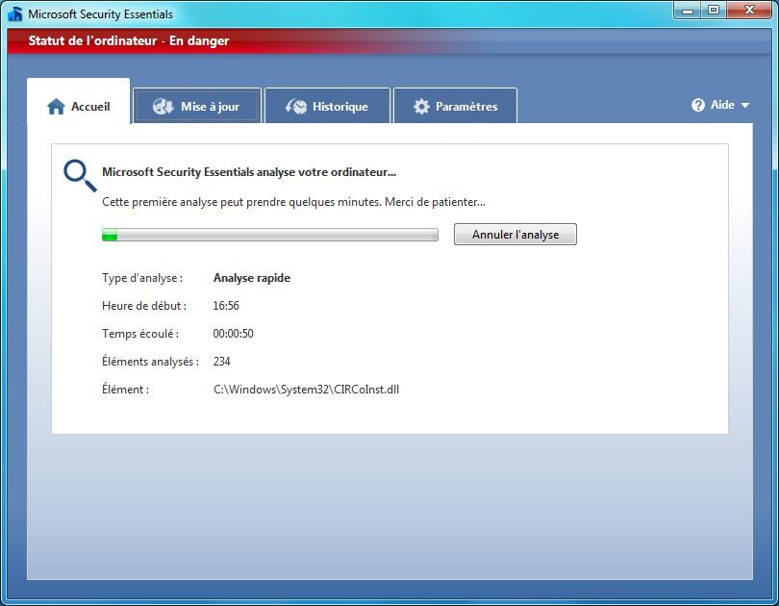The width and height of the screenshot is (779, 606).
Task: Click the 'Analyse rapide' scan type value
Action: pyautogui.click(x=251, y=278)
